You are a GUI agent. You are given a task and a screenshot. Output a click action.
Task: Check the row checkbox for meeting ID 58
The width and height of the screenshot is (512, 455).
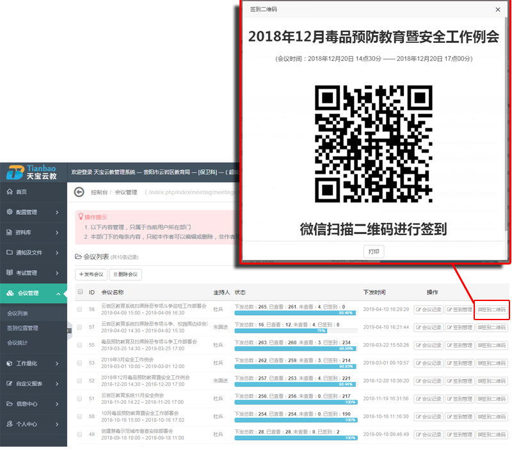tap(79, 309)
